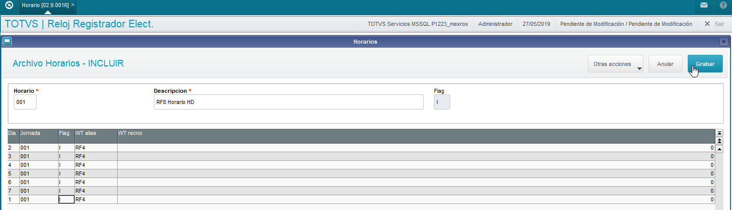Click the RF4 alias cell in row Dia 2
The height and width of the screenshot is (210, 732).
[x=96, y=148]
